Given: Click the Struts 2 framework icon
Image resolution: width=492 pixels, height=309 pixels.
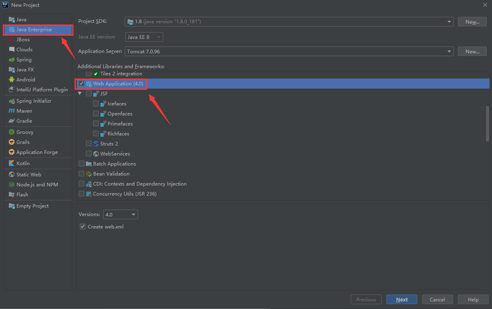Looking at the screenshot, I should click(96, 144).
